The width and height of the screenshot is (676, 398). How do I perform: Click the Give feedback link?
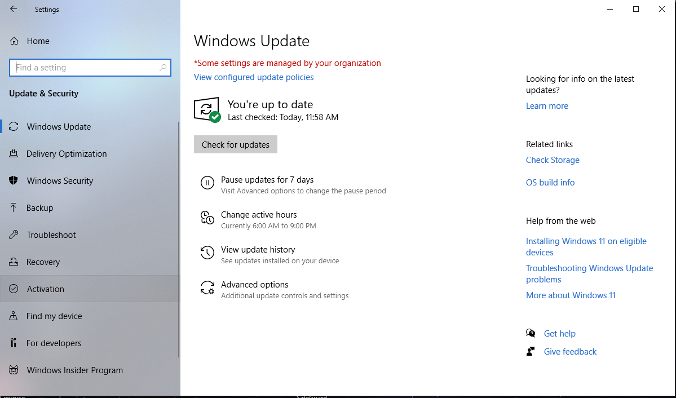(570, 352)
